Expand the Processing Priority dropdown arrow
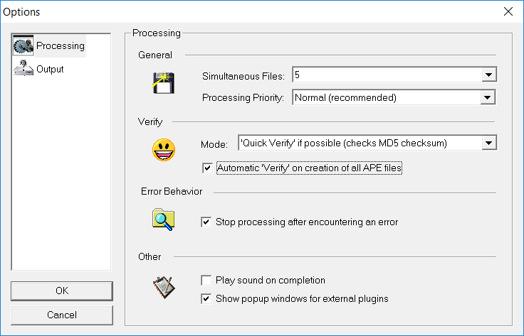The image size is (524, 336). [487, 97]
